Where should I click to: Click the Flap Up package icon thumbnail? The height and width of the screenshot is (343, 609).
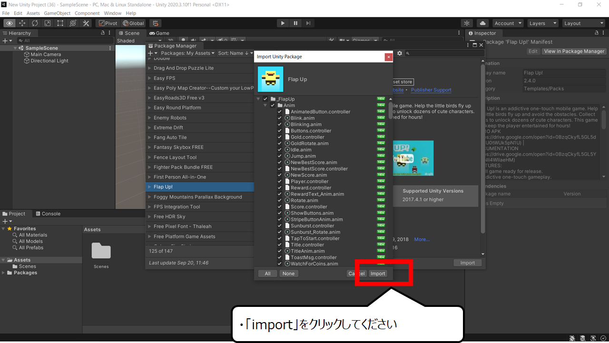[270, 79]
